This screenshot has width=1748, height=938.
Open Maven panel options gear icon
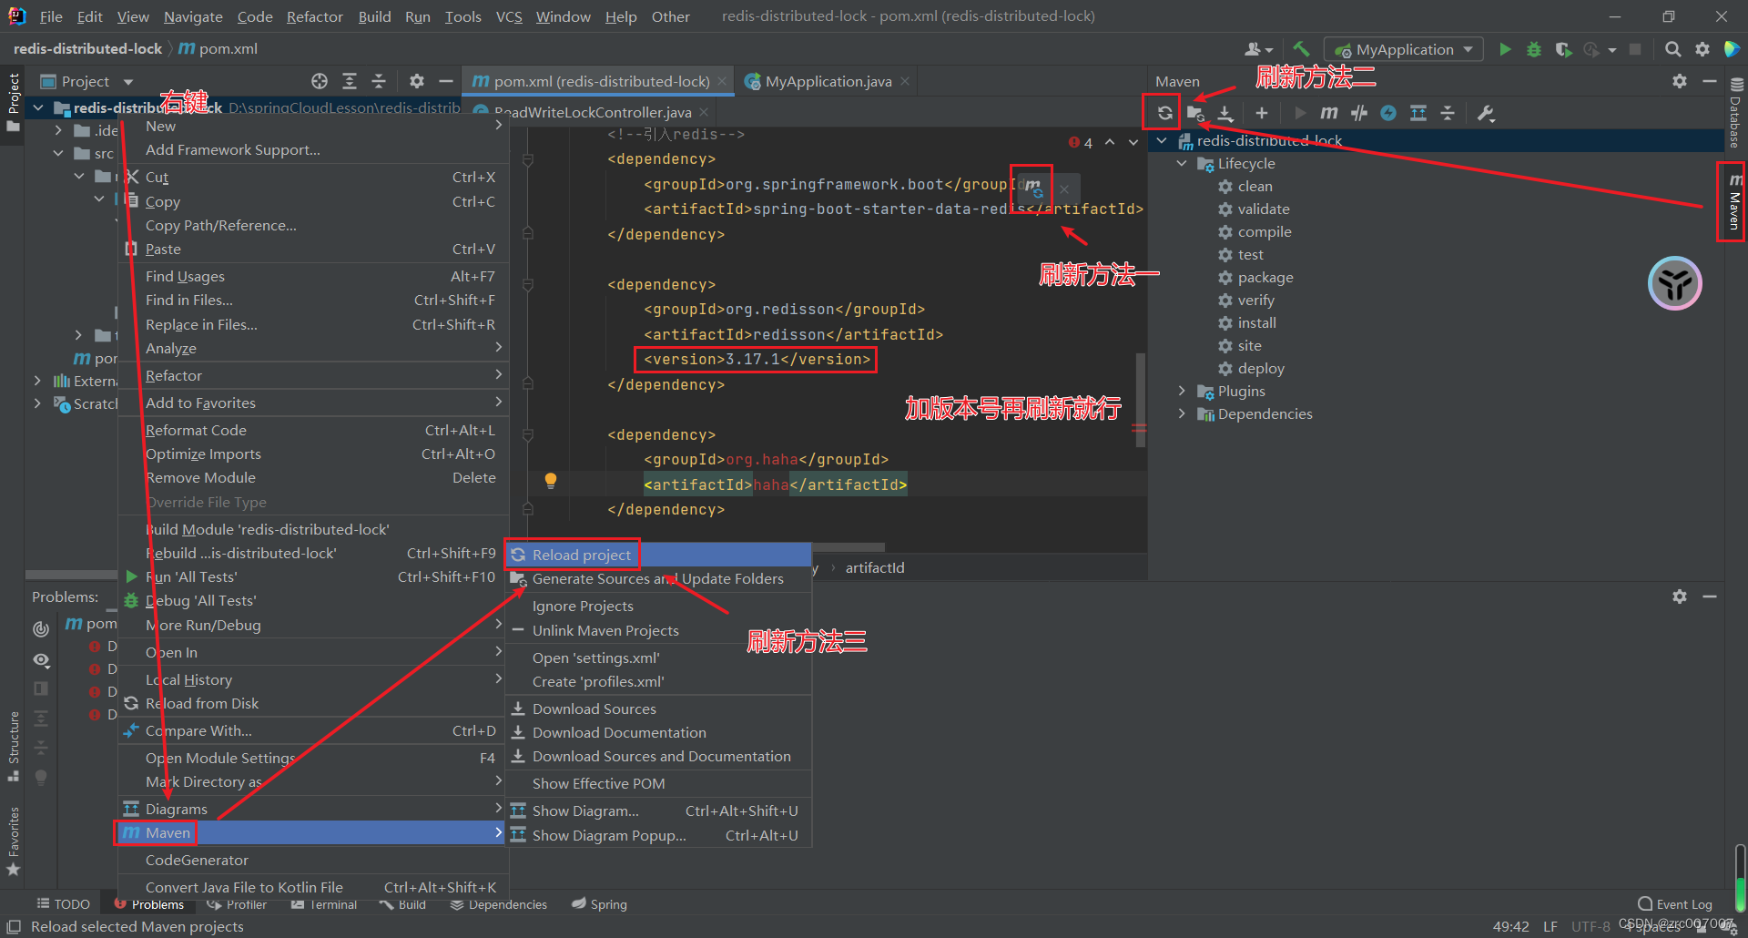tap(1680, 81)
